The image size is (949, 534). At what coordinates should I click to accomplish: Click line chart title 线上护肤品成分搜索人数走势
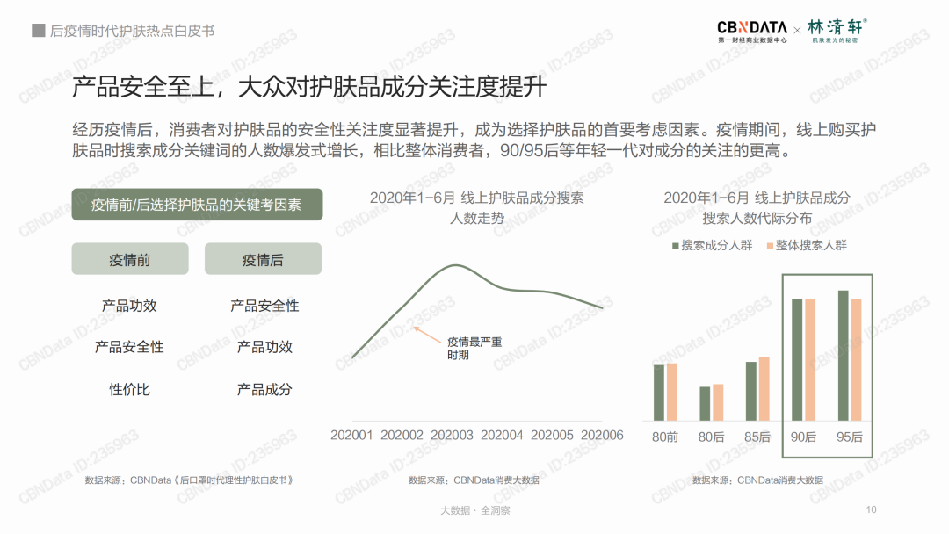(x=477, y=207)
